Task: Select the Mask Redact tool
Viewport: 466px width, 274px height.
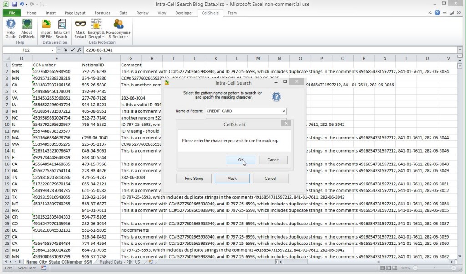Action: pyautogui.click(x=80, y=29)
